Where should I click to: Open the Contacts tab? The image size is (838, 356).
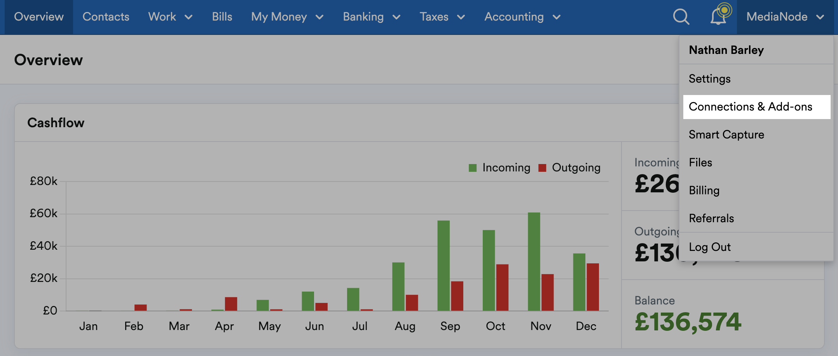coord(106,17)
